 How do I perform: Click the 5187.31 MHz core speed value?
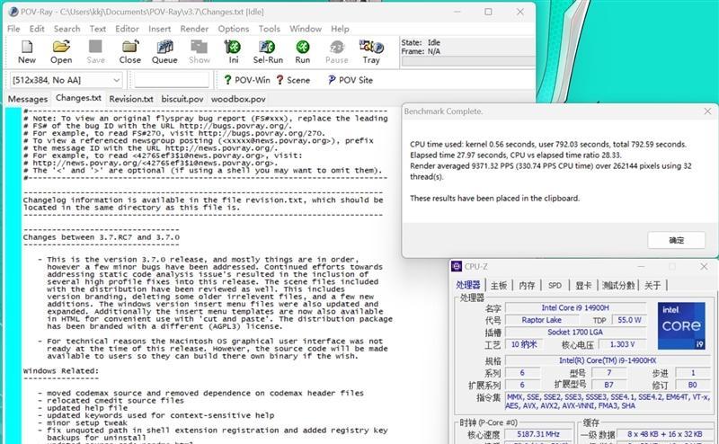coord(538,434)
